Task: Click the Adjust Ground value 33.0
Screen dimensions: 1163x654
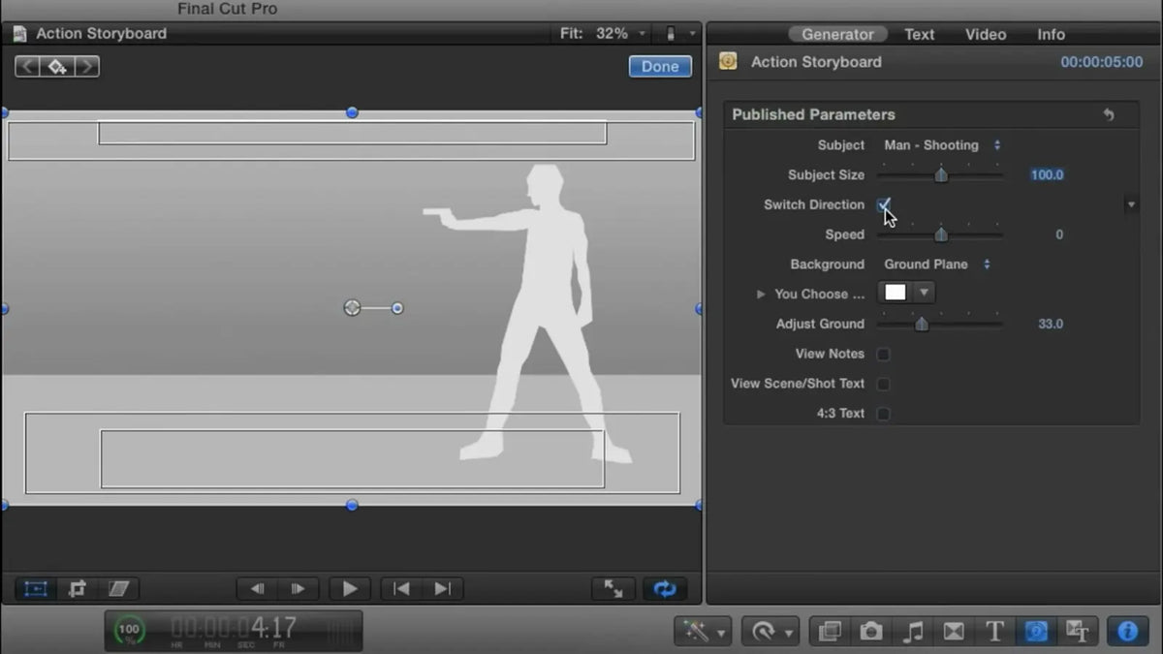Action: click(x=1051, y=324)
